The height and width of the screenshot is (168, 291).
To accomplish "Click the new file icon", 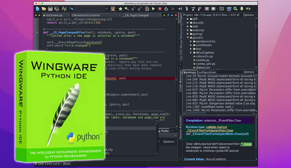I will pyautogui.click(x=38, y=9).
